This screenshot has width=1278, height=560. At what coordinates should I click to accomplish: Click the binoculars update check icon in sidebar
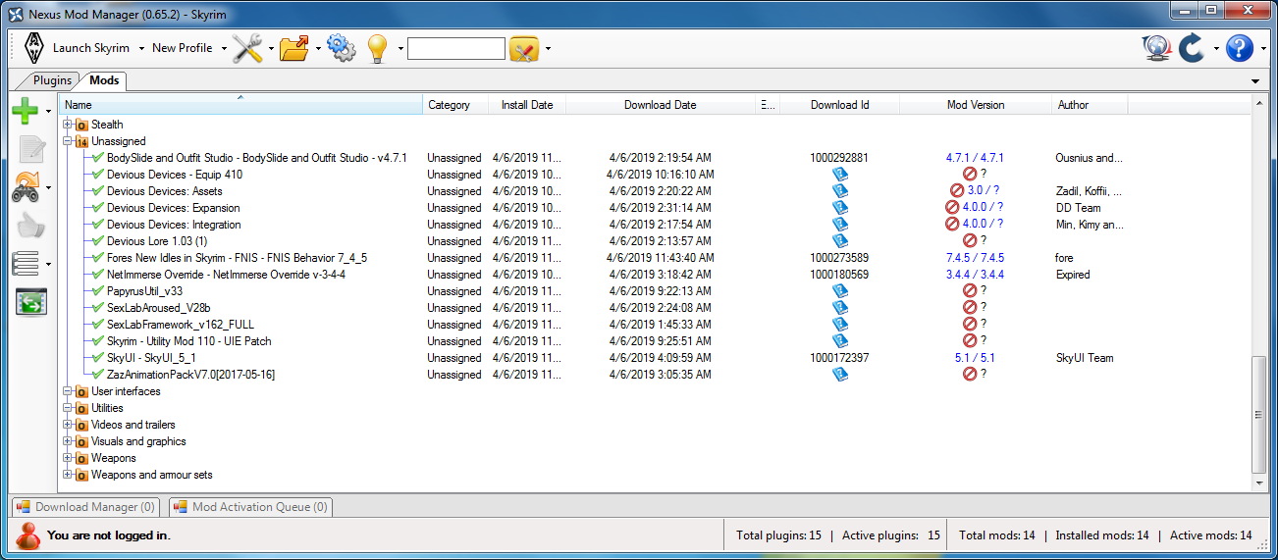click(x=26, y=187)
